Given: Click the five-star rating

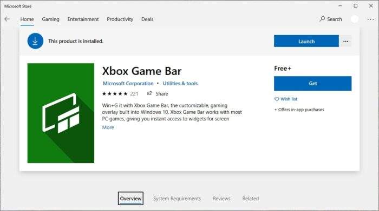Looking at the screenshot, I should pos(115,94).
